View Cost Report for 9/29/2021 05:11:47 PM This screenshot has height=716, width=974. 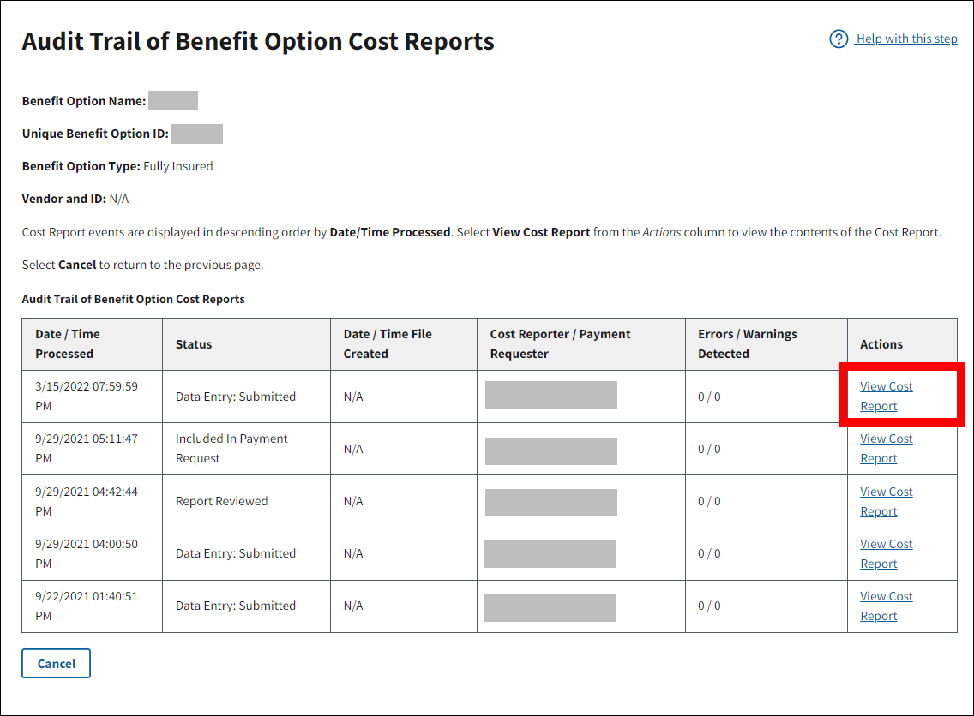tap(886, 448)
